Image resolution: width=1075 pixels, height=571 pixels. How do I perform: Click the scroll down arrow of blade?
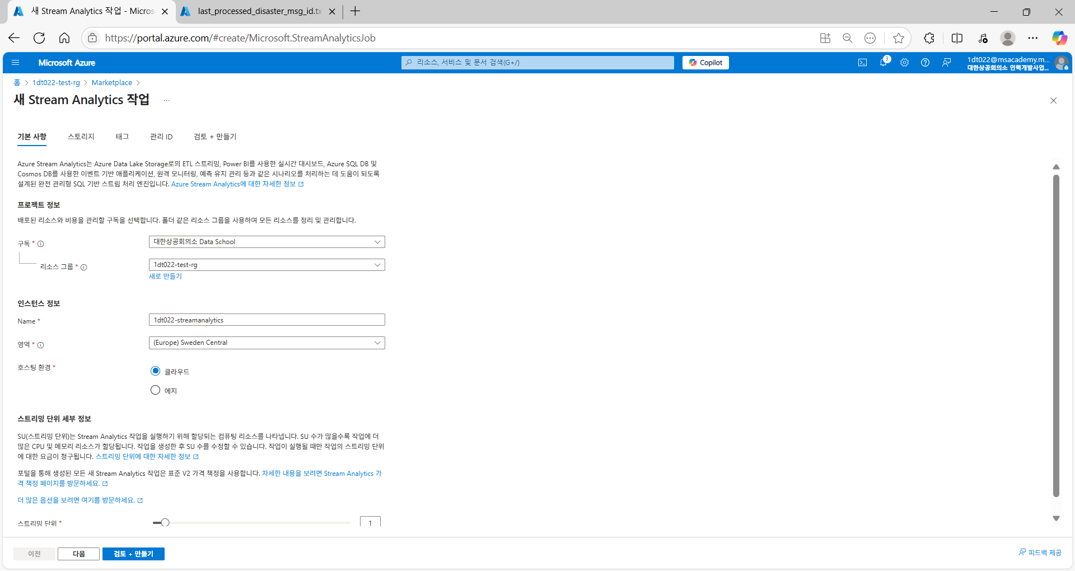(x=1056, y=518)
